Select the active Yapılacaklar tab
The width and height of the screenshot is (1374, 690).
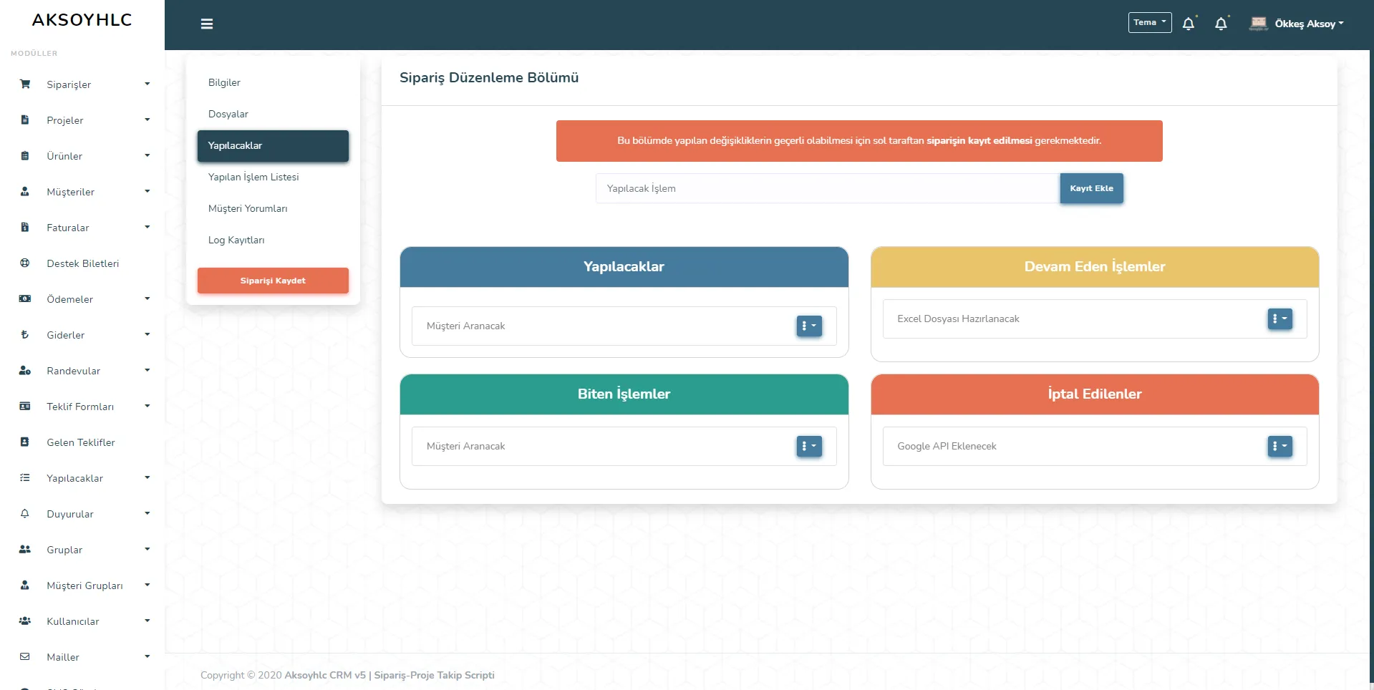pos(273,146)
